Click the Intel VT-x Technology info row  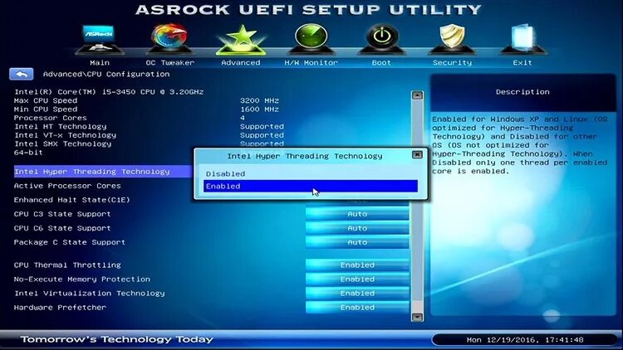point(149,135)
